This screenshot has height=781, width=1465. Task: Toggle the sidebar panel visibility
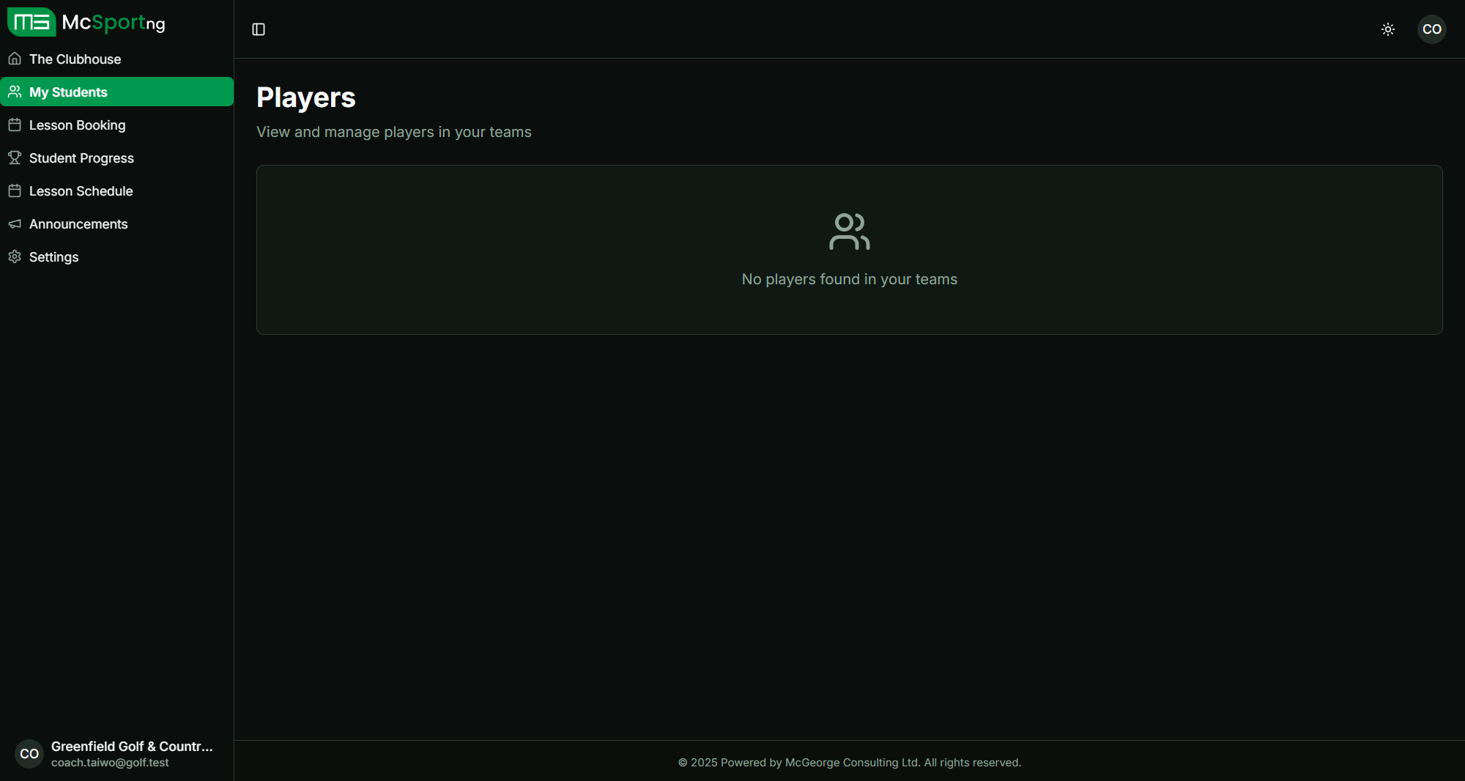click(x=259, y=29)
